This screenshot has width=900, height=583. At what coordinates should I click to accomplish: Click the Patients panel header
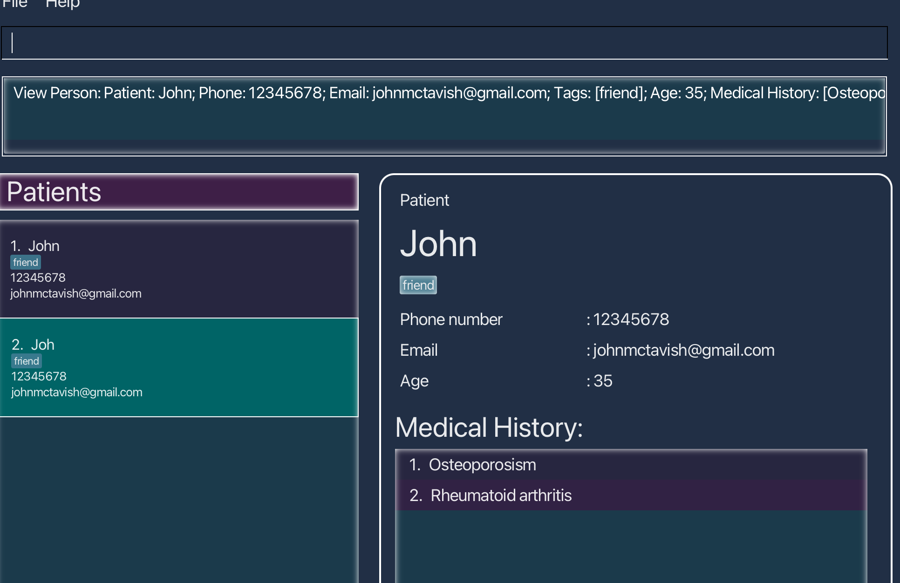tap(179, 192)
